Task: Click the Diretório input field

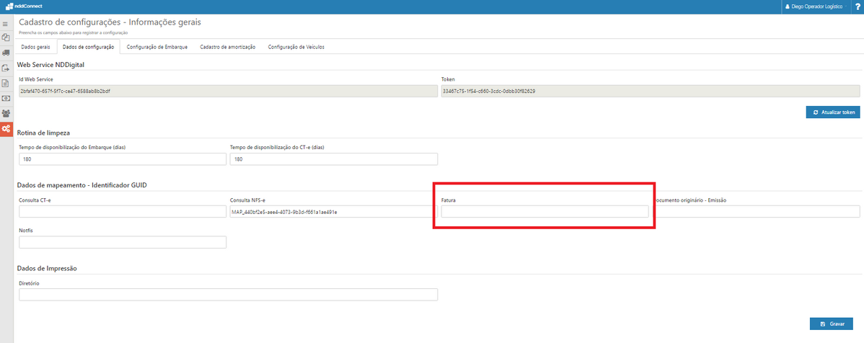Action: click(x=228, y=295)
